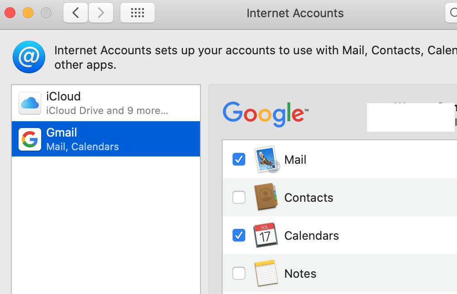This screenshot has height=294, width=457.
Task: Click the back navigation arrow
Action: 76,13
